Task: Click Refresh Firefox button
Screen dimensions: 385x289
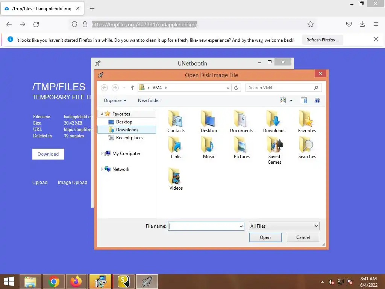Action: (322, 40)
